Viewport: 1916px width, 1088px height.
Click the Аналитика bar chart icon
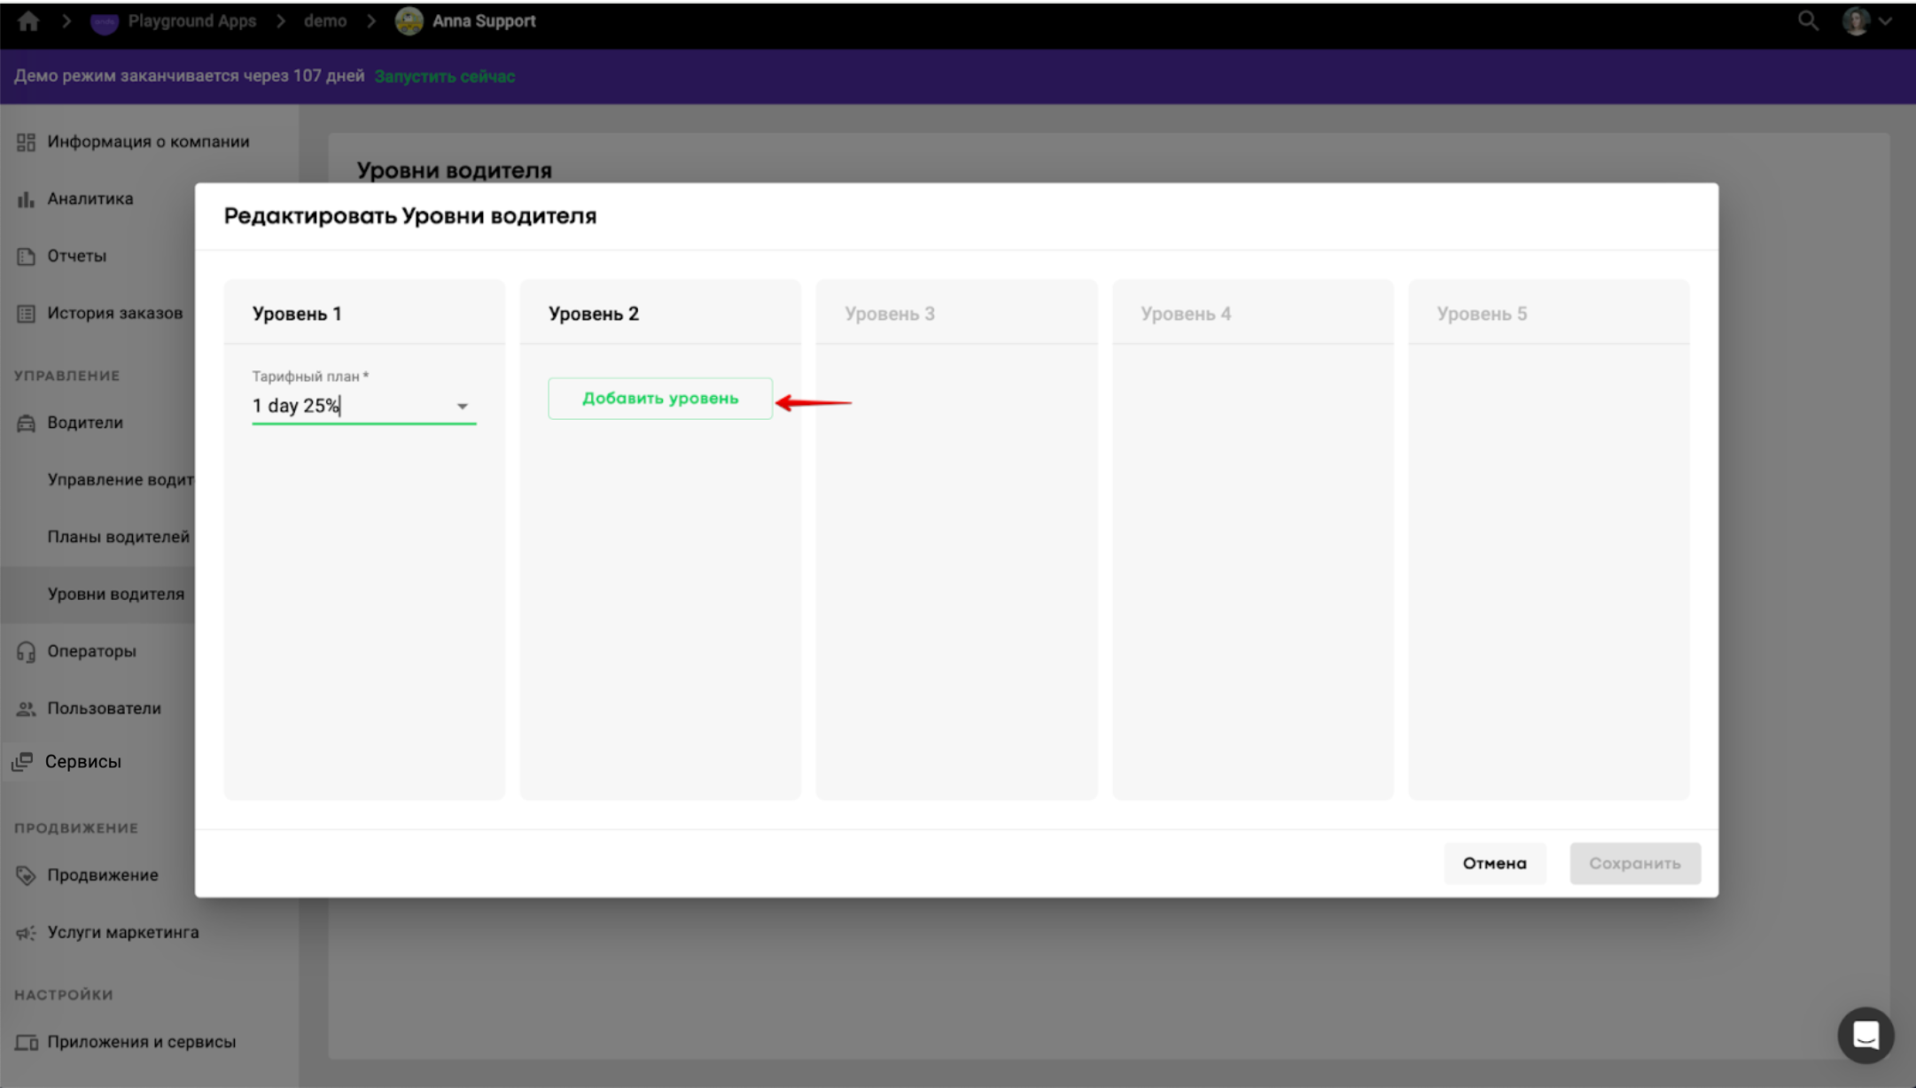coord(26,199)
